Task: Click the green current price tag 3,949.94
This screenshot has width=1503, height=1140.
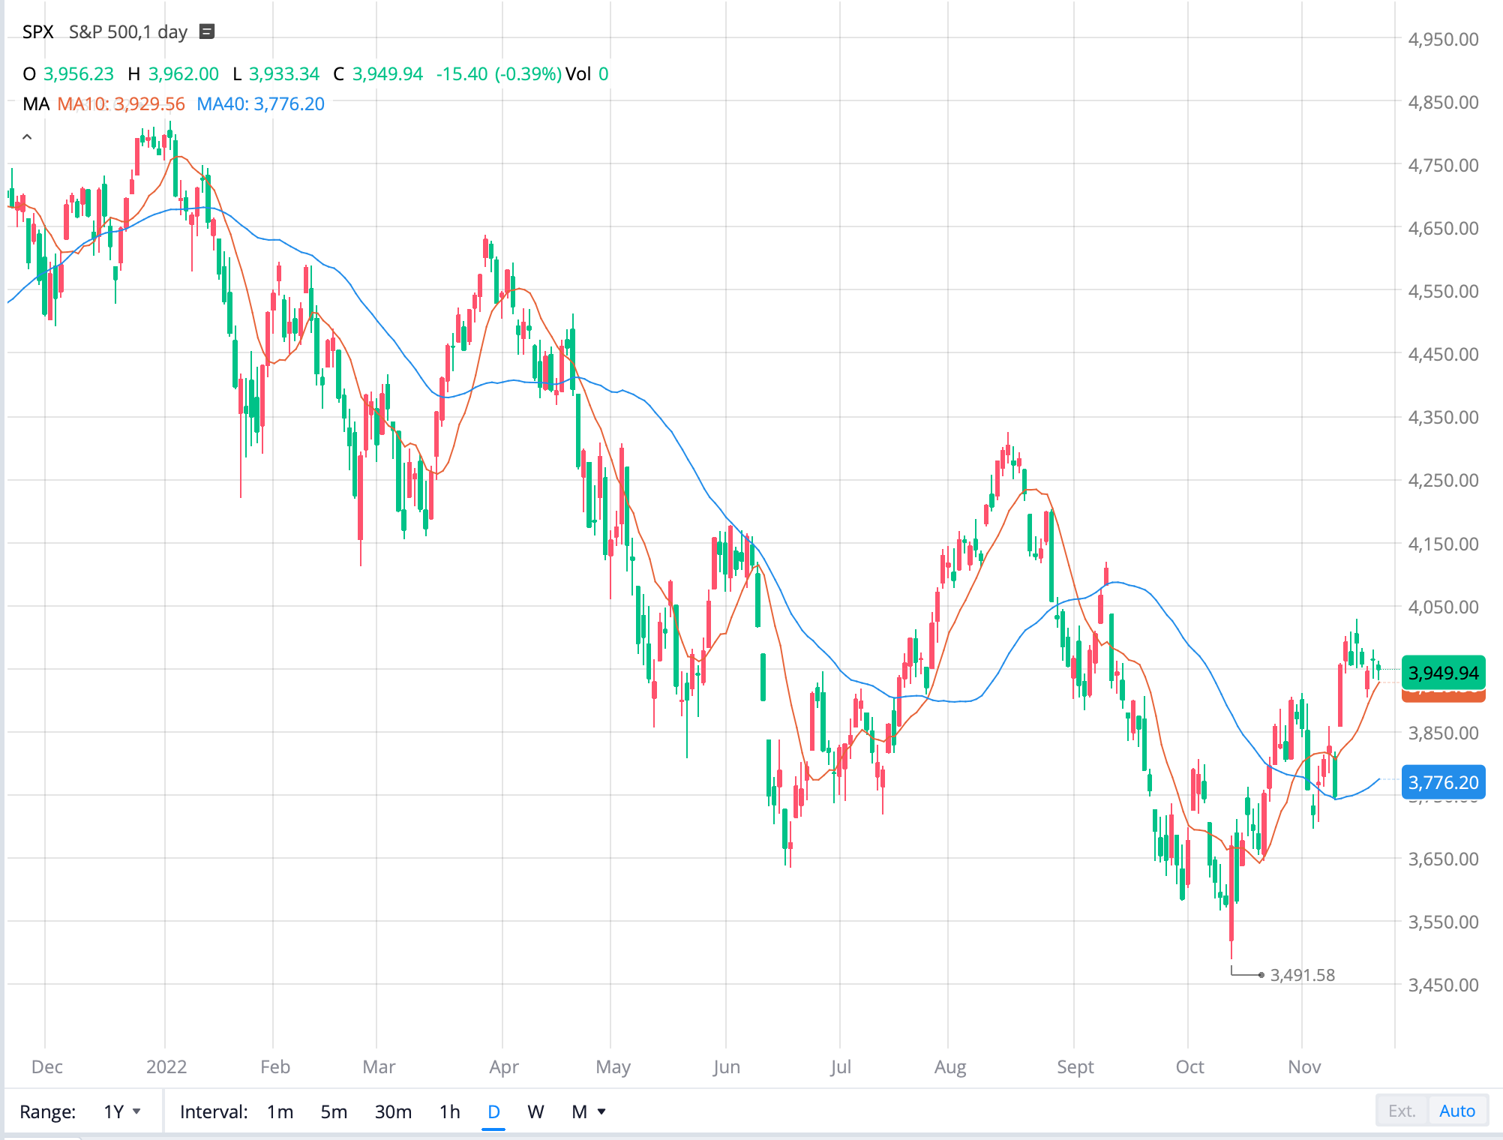Action: coord(1443,673)
